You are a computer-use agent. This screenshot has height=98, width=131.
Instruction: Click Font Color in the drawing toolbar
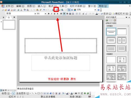click(72, 93)
